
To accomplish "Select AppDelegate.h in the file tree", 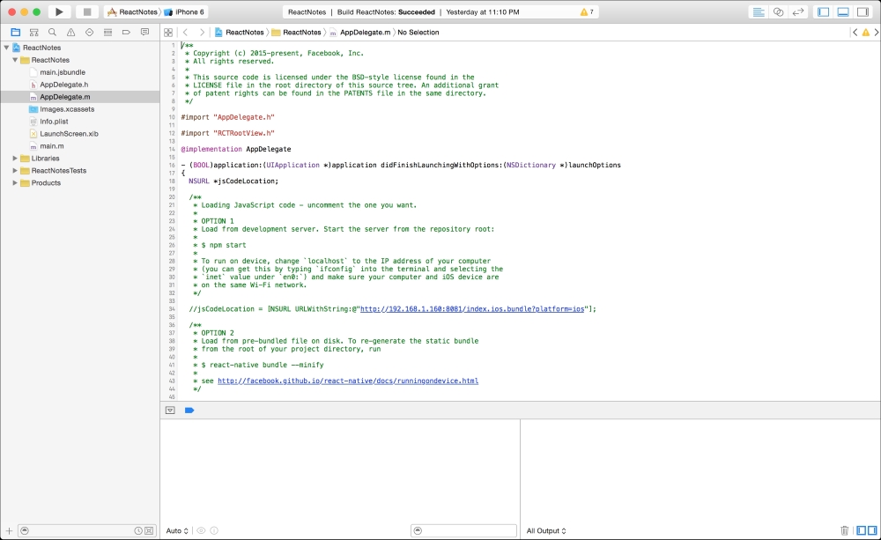I will click(x=63, y=85).
